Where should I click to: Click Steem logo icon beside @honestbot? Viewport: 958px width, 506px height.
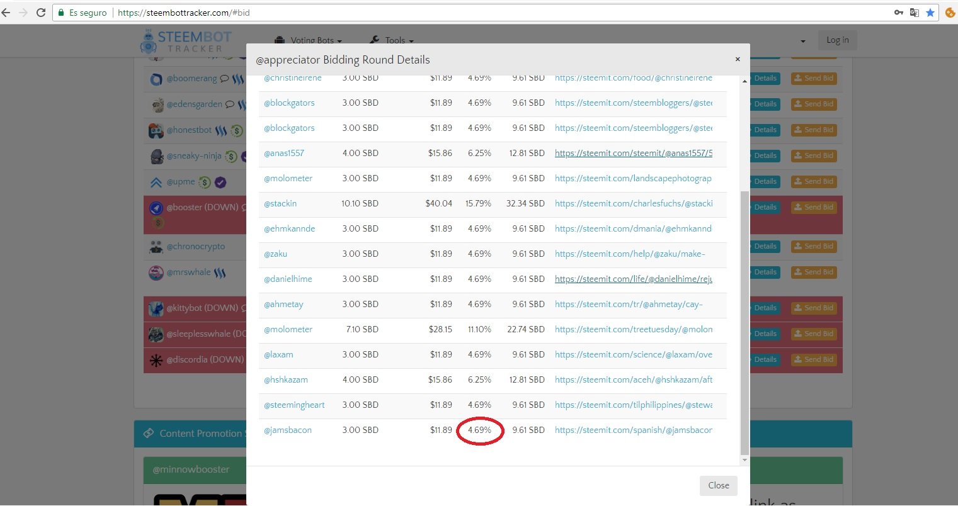coord(221,130)
